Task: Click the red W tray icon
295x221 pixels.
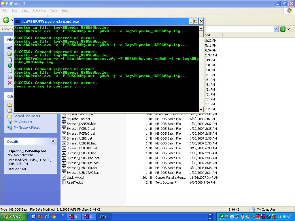Action: pos(258,217)
